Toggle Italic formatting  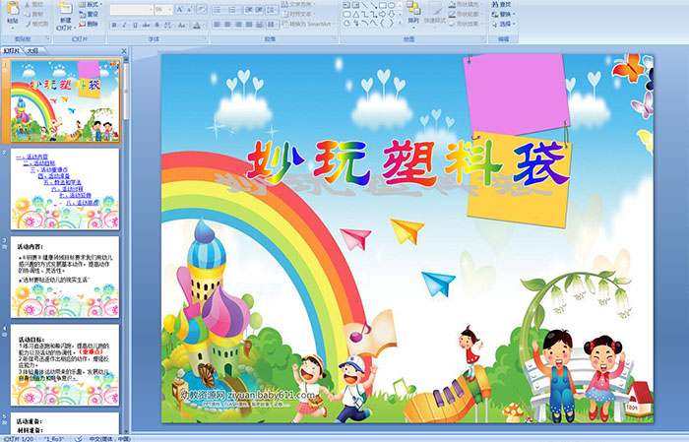tap(125, 25)
